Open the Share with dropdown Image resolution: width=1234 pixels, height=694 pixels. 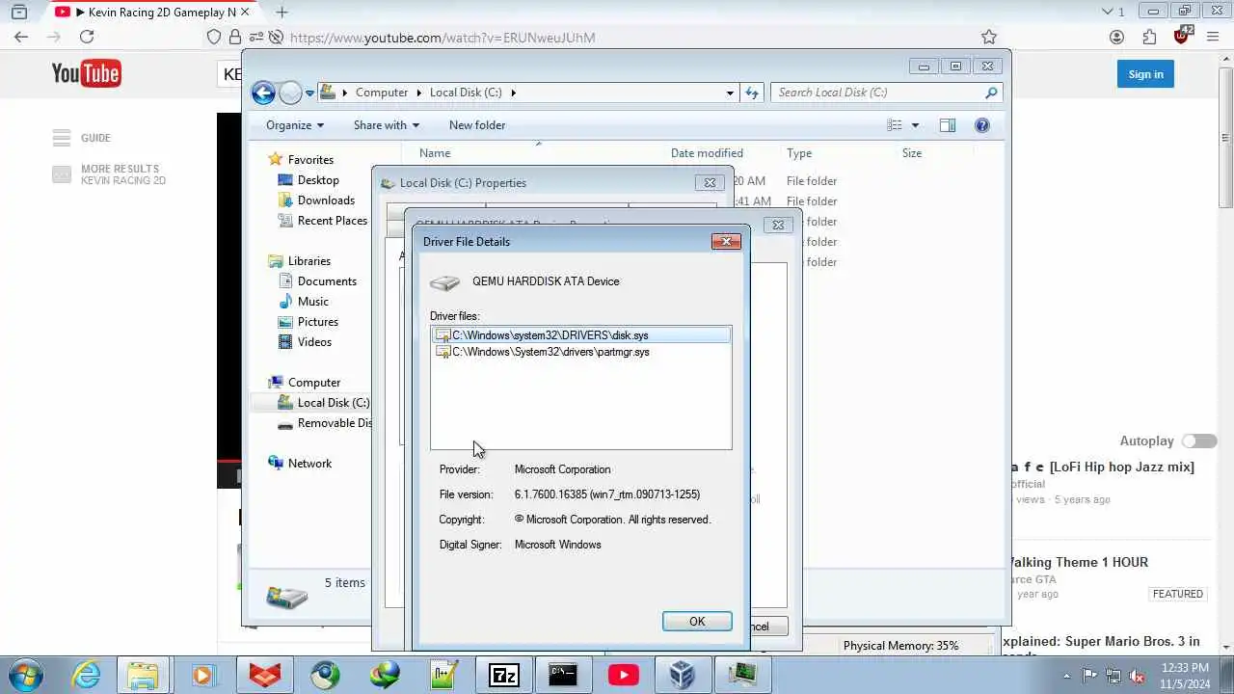coord(387,125)
